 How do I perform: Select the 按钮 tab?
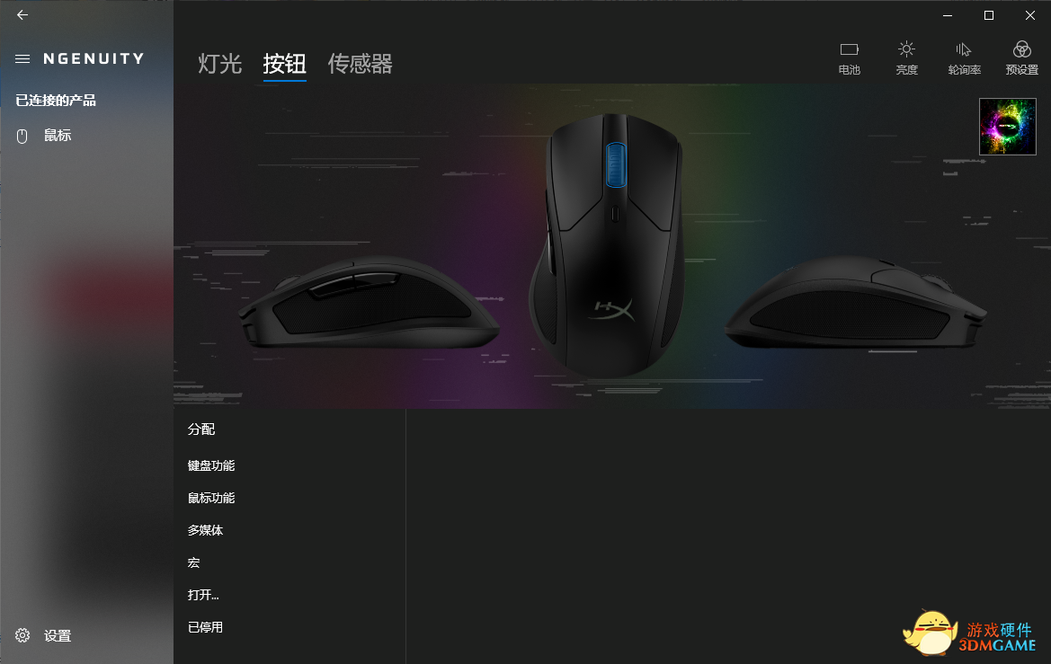[x=285, y=64]
